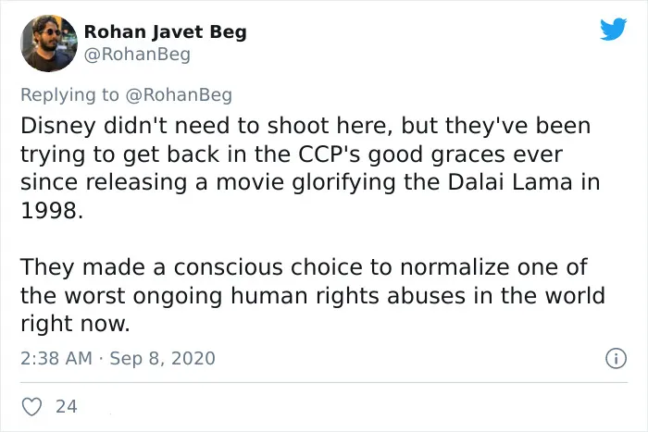Open the tweet info circle icon
Screen dimensions: 648x432
tap(616, 358)
